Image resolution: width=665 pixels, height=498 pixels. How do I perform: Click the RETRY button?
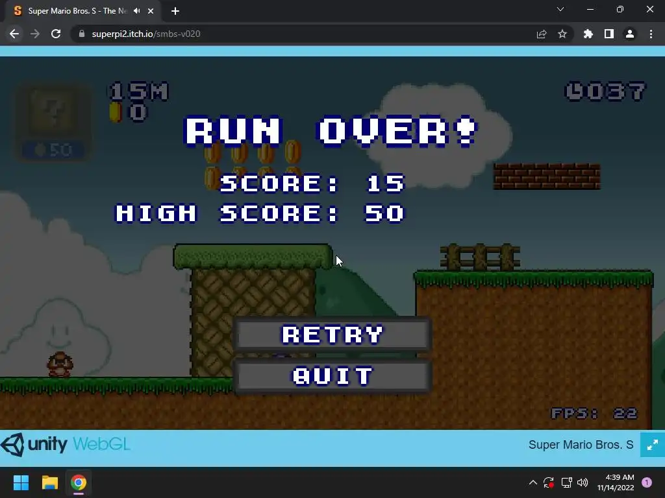coord(332,334)
